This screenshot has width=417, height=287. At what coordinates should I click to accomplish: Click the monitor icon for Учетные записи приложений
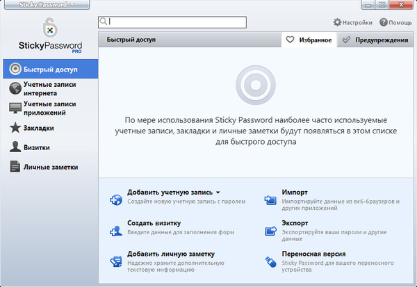coord(15,108)
